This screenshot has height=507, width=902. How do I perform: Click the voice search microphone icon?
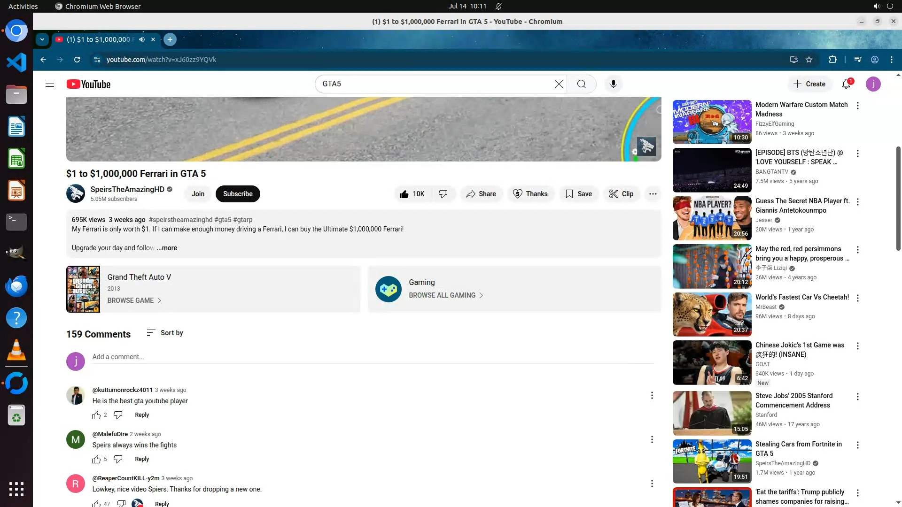[613, 84]
